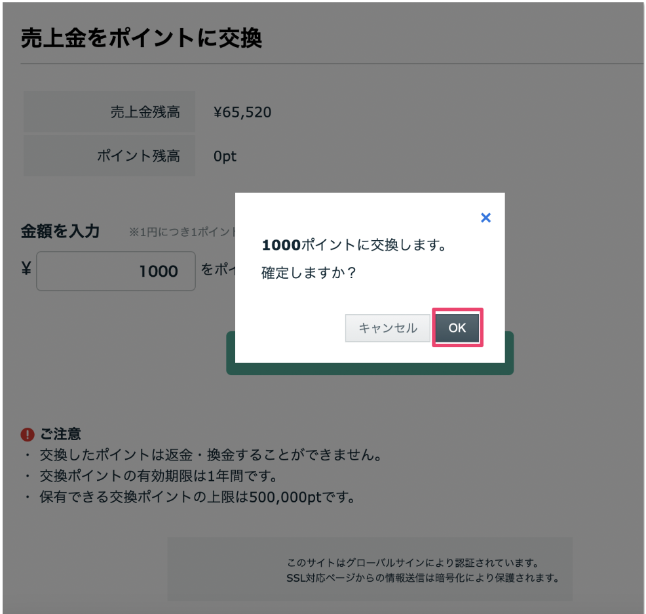Click the ¥ symbol beside the amount field
Screen dimensions: 646x614
pos(26,269)
